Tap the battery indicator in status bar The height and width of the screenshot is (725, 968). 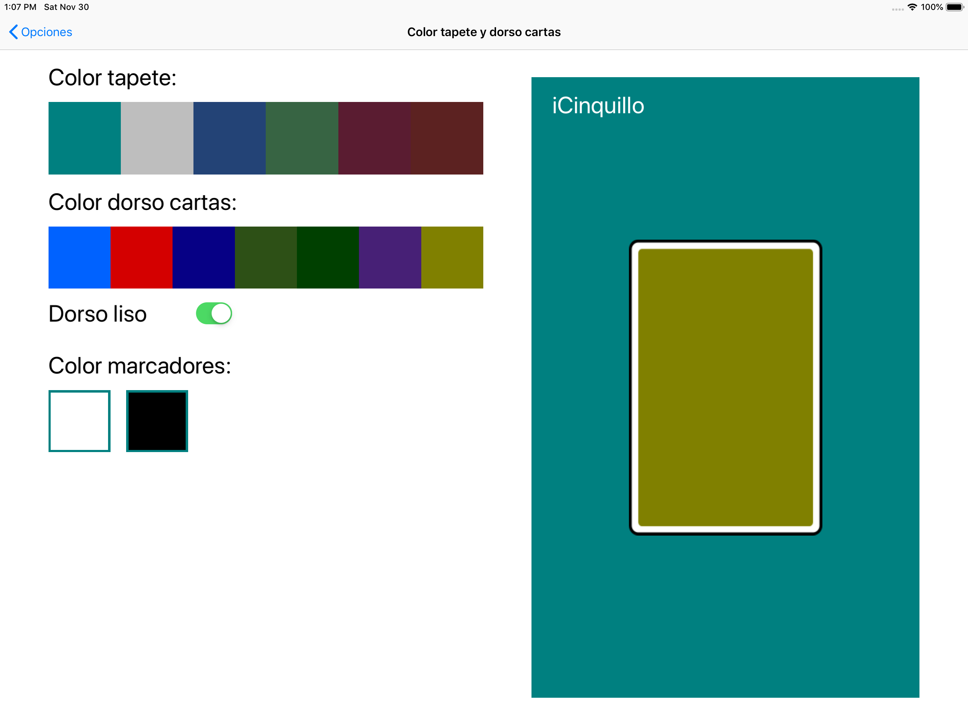pos(954,7)
